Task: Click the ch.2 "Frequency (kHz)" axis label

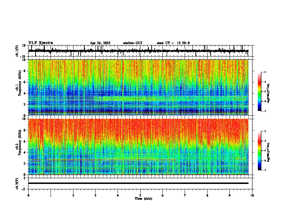Action: tap(20, 142)
